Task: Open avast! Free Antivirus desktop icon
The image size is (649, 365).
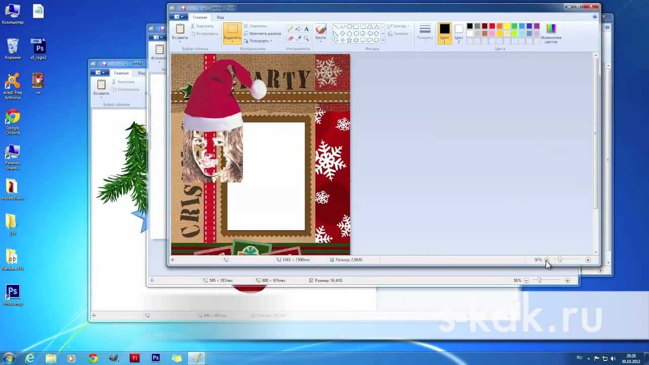Action: point(13,86)
